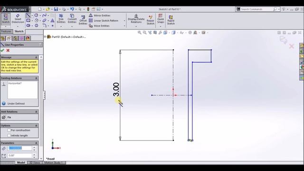Click the Rapid Sketch tool
Screen dimensions: 304x171
point(171,20)
